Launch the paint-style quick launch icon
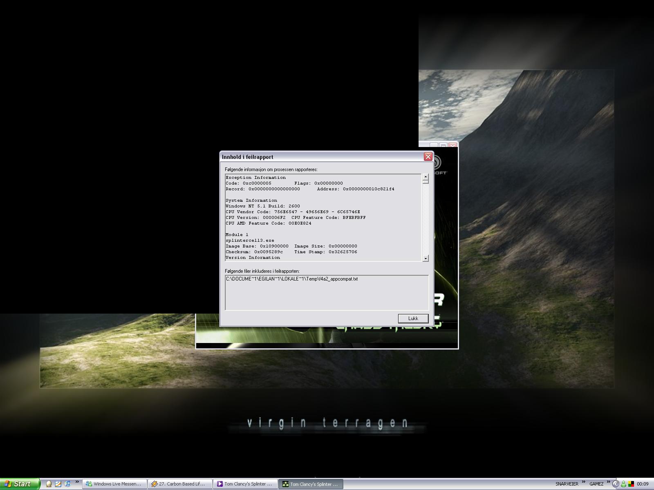This screenshot has width=654, height=490. click(58, 484)
